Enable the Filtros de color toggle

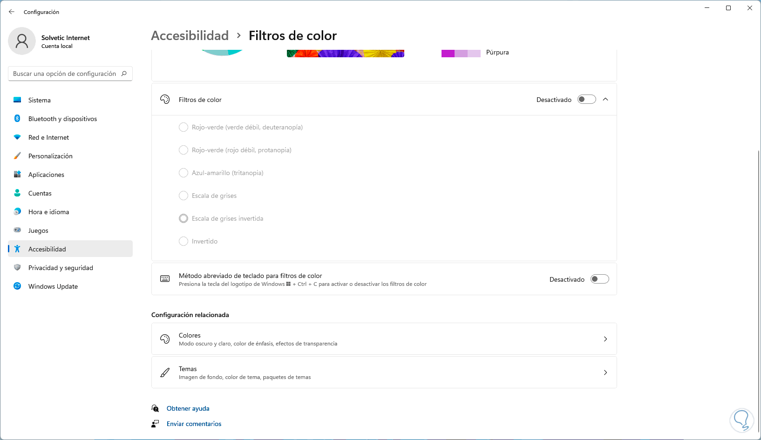(586, 99)
